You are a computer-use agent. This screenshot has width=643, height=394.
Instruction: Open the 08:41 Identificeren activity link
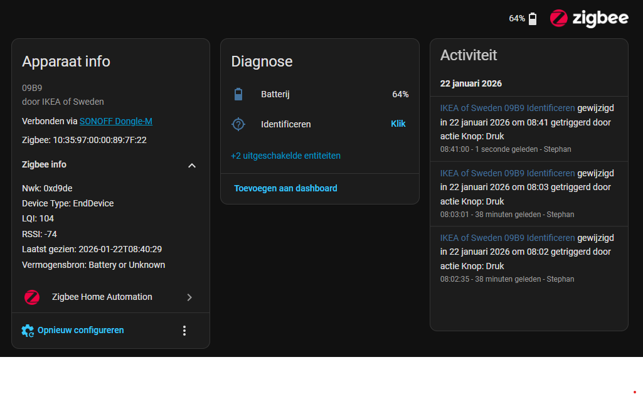[x=507, y=108]
